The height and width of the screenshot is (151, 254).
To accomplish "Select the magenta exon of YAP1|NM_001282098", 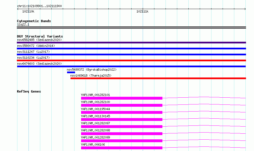I will [122, 134].
